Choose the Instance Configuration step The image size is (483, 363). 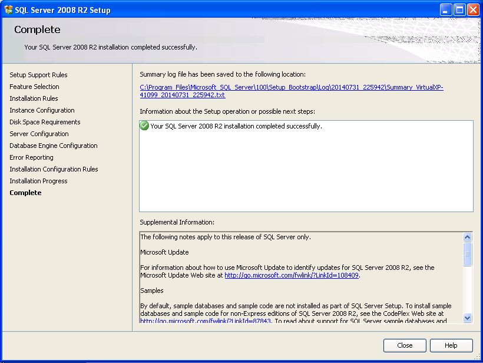click(x=42, y=110)
